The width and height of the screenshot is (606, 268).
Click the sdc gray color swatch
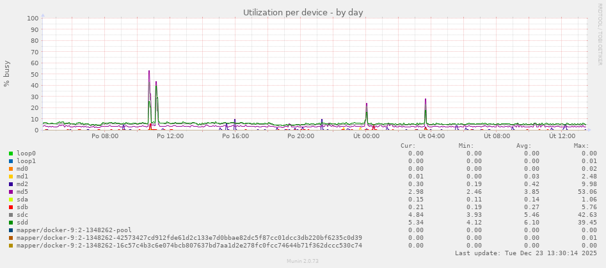click(11, 215)
